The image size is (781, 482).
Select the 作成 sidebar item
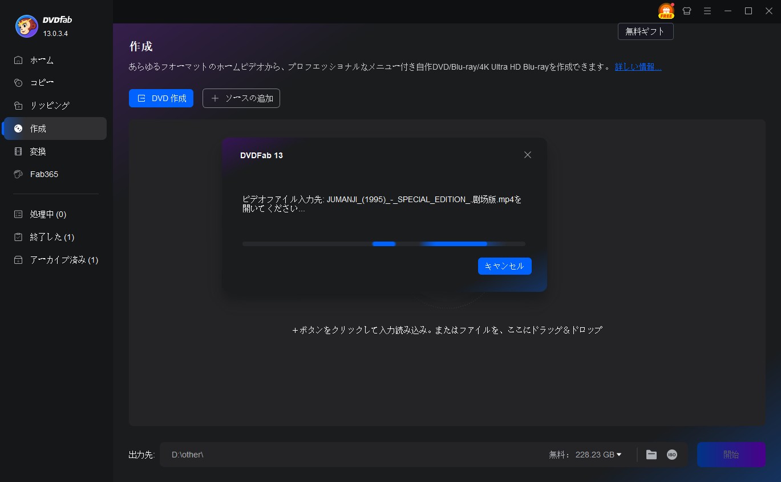(55, 128)
